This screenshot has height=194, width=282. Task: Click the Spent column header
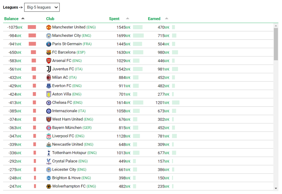pos(114,19)
